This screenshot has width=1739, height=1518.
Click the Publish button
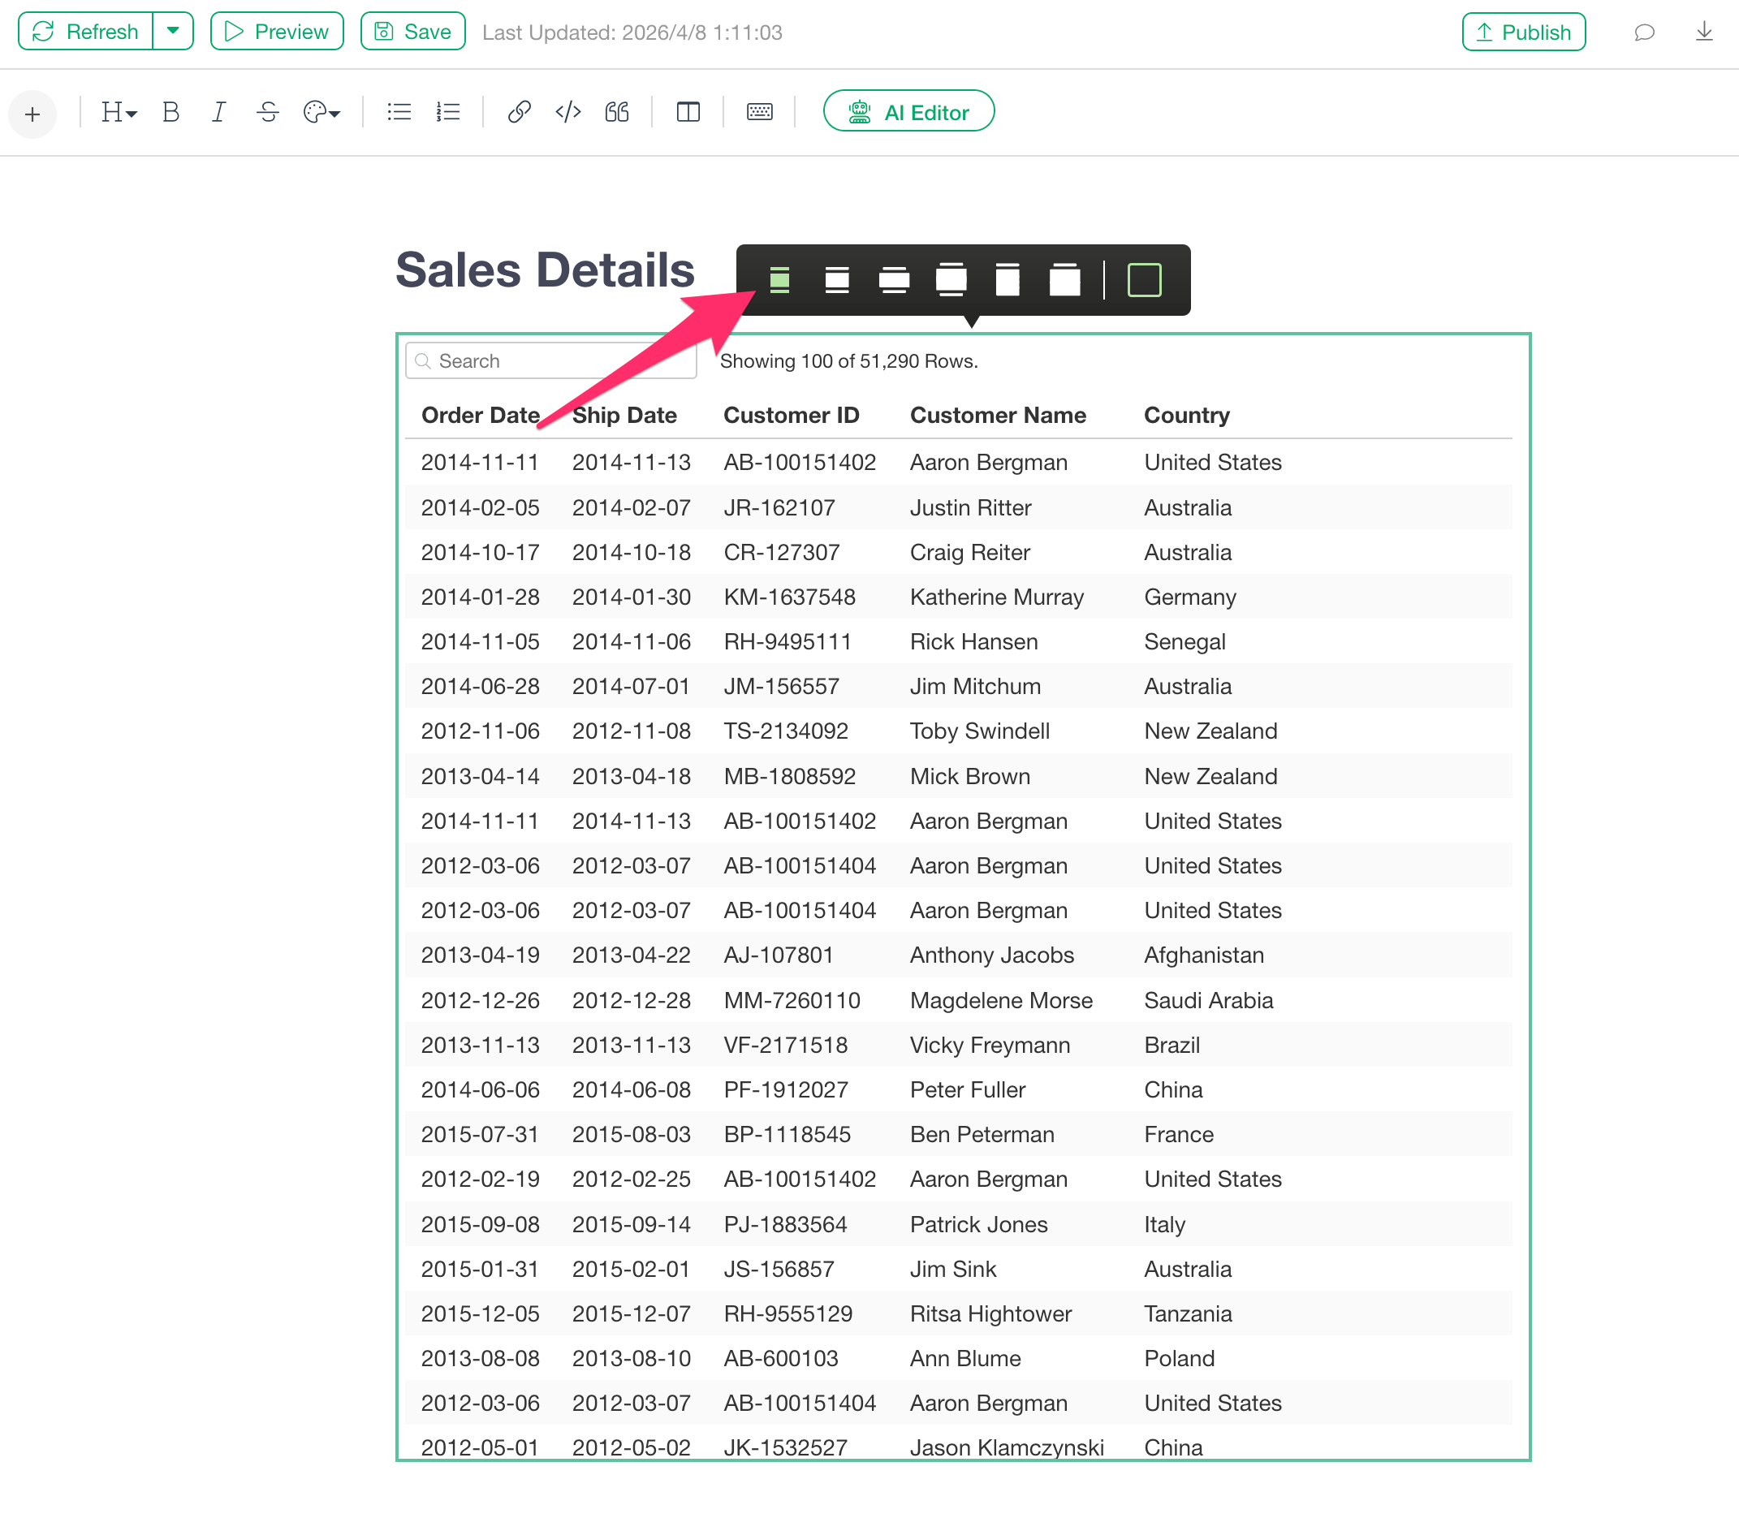click(1523, 32)
